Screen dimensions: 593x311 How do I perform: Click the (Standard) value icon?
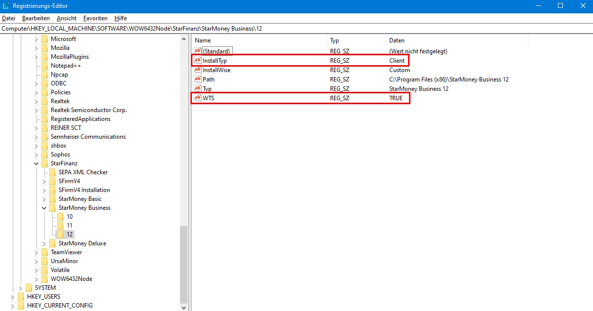198,51
